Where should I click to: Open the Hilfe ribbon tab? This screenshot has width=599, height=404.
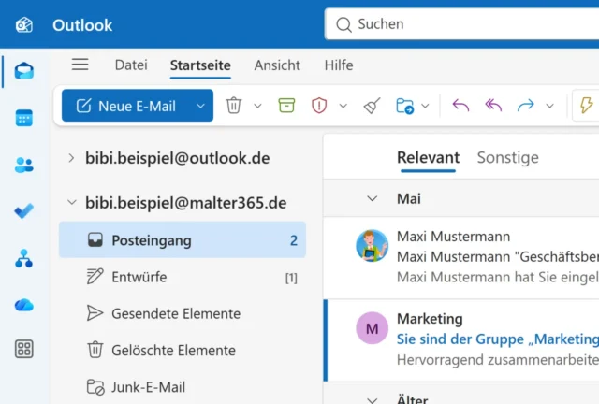tap(339, 65)
